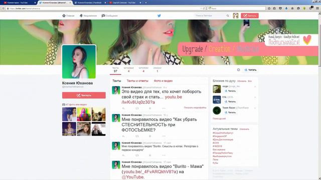Follow ESL with its Читать button
The height and width of the screenshot is (180, 321).
click(x=230, y=101)
